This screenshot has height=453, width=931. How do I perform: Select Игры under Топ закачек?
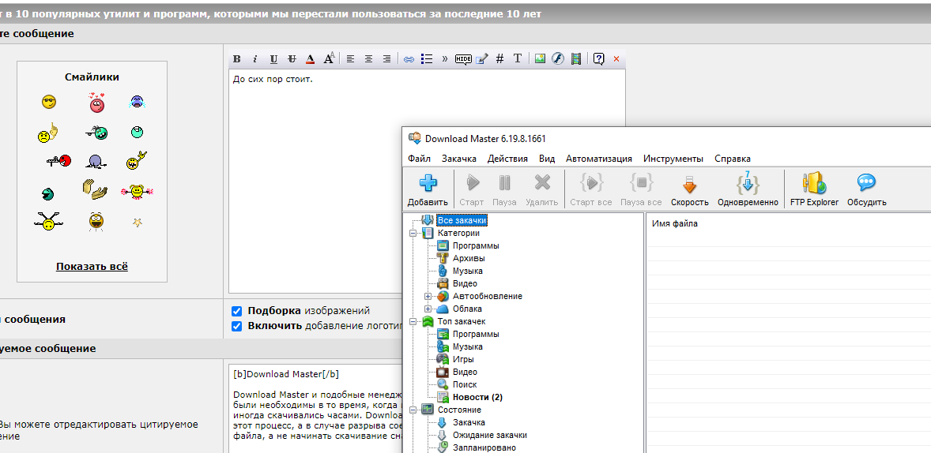coord(463,359)
